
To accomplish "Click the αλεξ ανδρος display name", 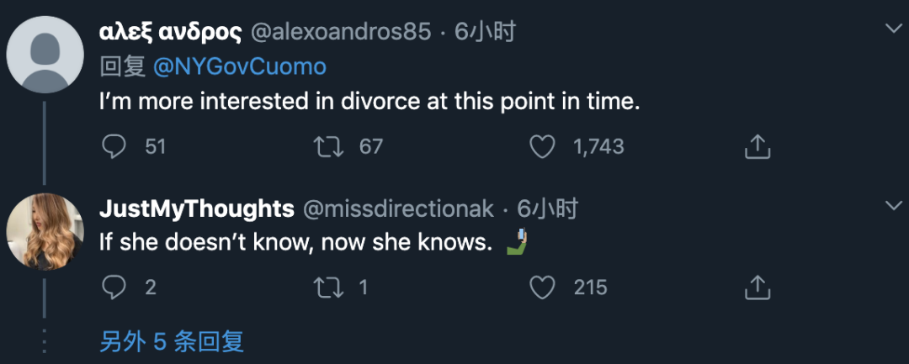I will pos(170,33).
